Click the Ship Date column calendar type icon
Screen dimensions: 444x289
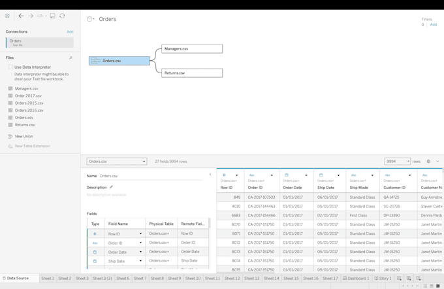pos(321,175)
